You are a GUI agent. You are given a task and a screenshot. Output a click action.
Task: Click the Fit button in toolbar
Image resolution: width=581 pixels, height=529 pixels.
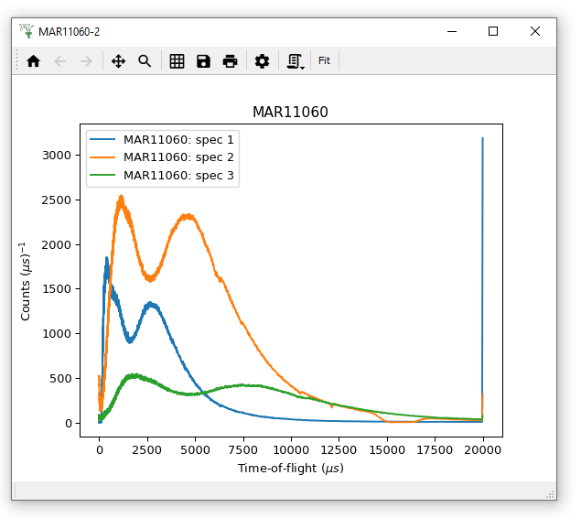(x=325, y=61)
